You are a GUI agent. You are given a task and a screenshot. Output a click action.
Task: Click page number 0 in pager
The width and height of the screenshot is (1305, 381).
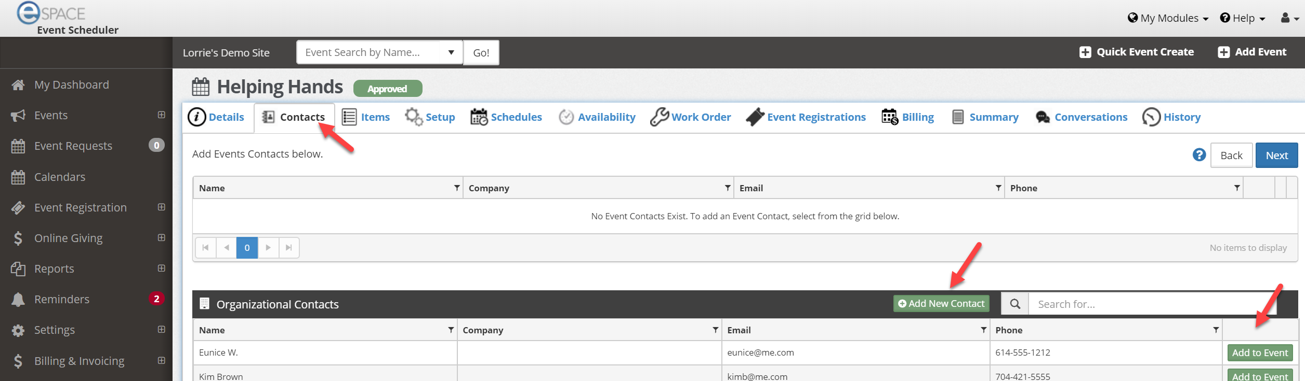pyautogui.click(x=247, y=248)
